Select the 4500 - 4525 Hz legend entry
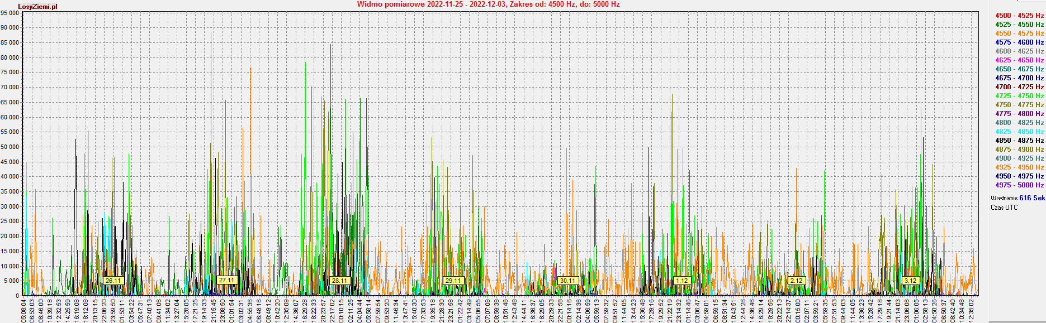The image size is (1046, 323). click(1019, 16)
